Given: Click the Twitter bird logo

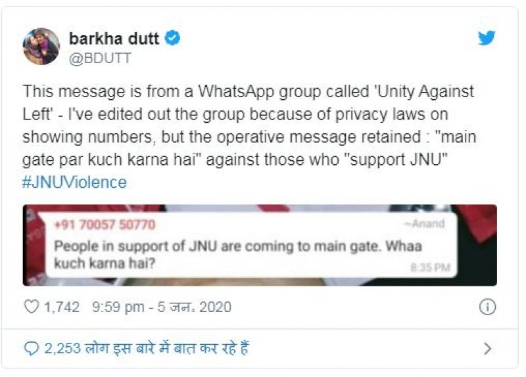Looking at the screenshot, I should click(487, 38).
